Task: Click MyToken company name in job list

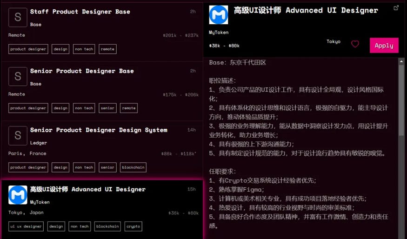Action: pos(40,202)
